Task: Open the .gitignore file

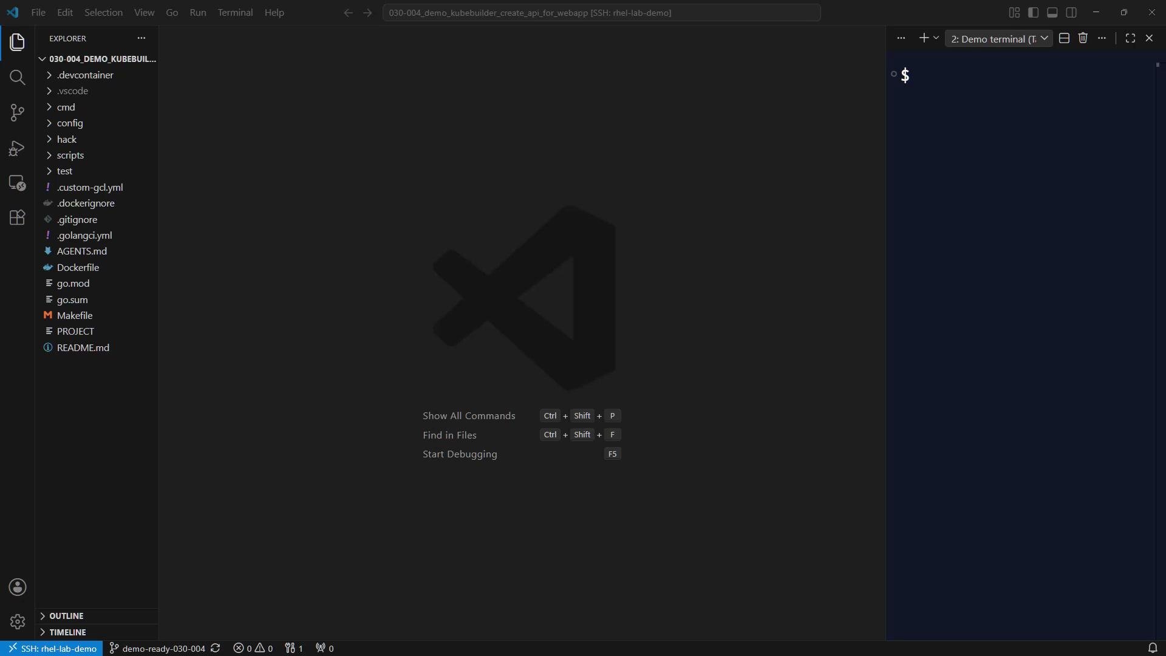Action: tap(97, 219)
